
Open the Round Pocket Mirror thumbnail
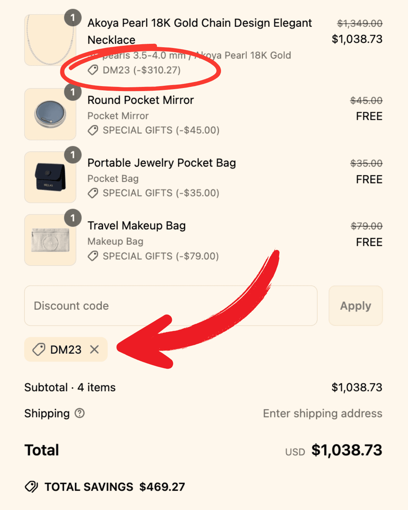pyautogui.click(x=50, y=114)
